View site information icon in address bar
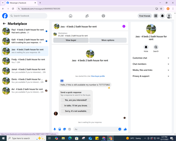 pos(19,8)
